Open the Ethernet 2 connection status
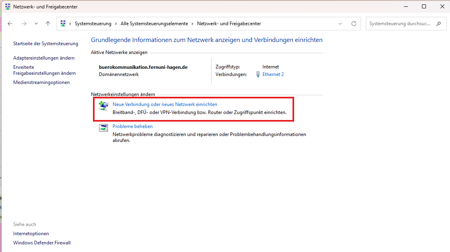The height and width of the screenshot is (252, 450). (273, 74)
